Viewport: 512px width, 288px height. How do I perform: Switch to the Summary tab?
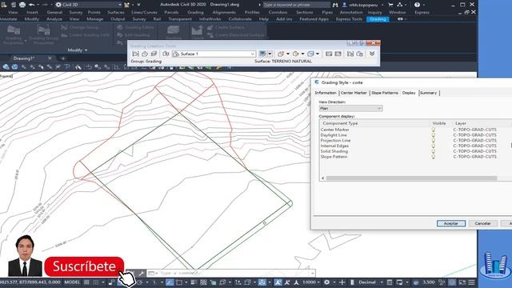click(428, 93)
